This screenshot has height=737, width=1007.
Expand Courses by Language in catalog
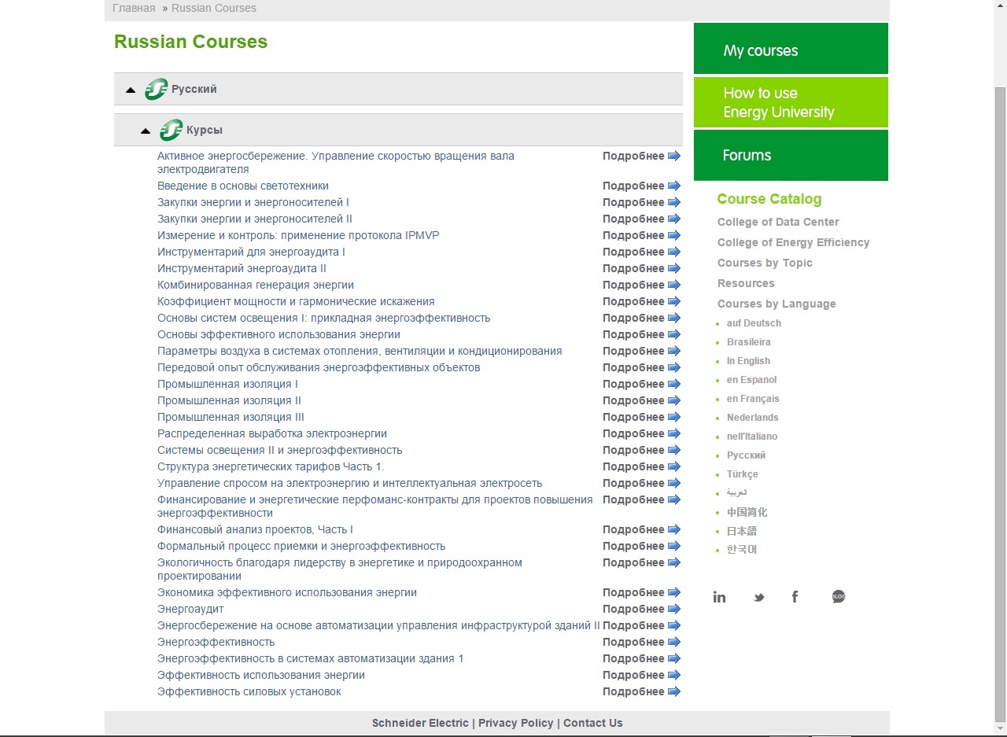point(776,304)
